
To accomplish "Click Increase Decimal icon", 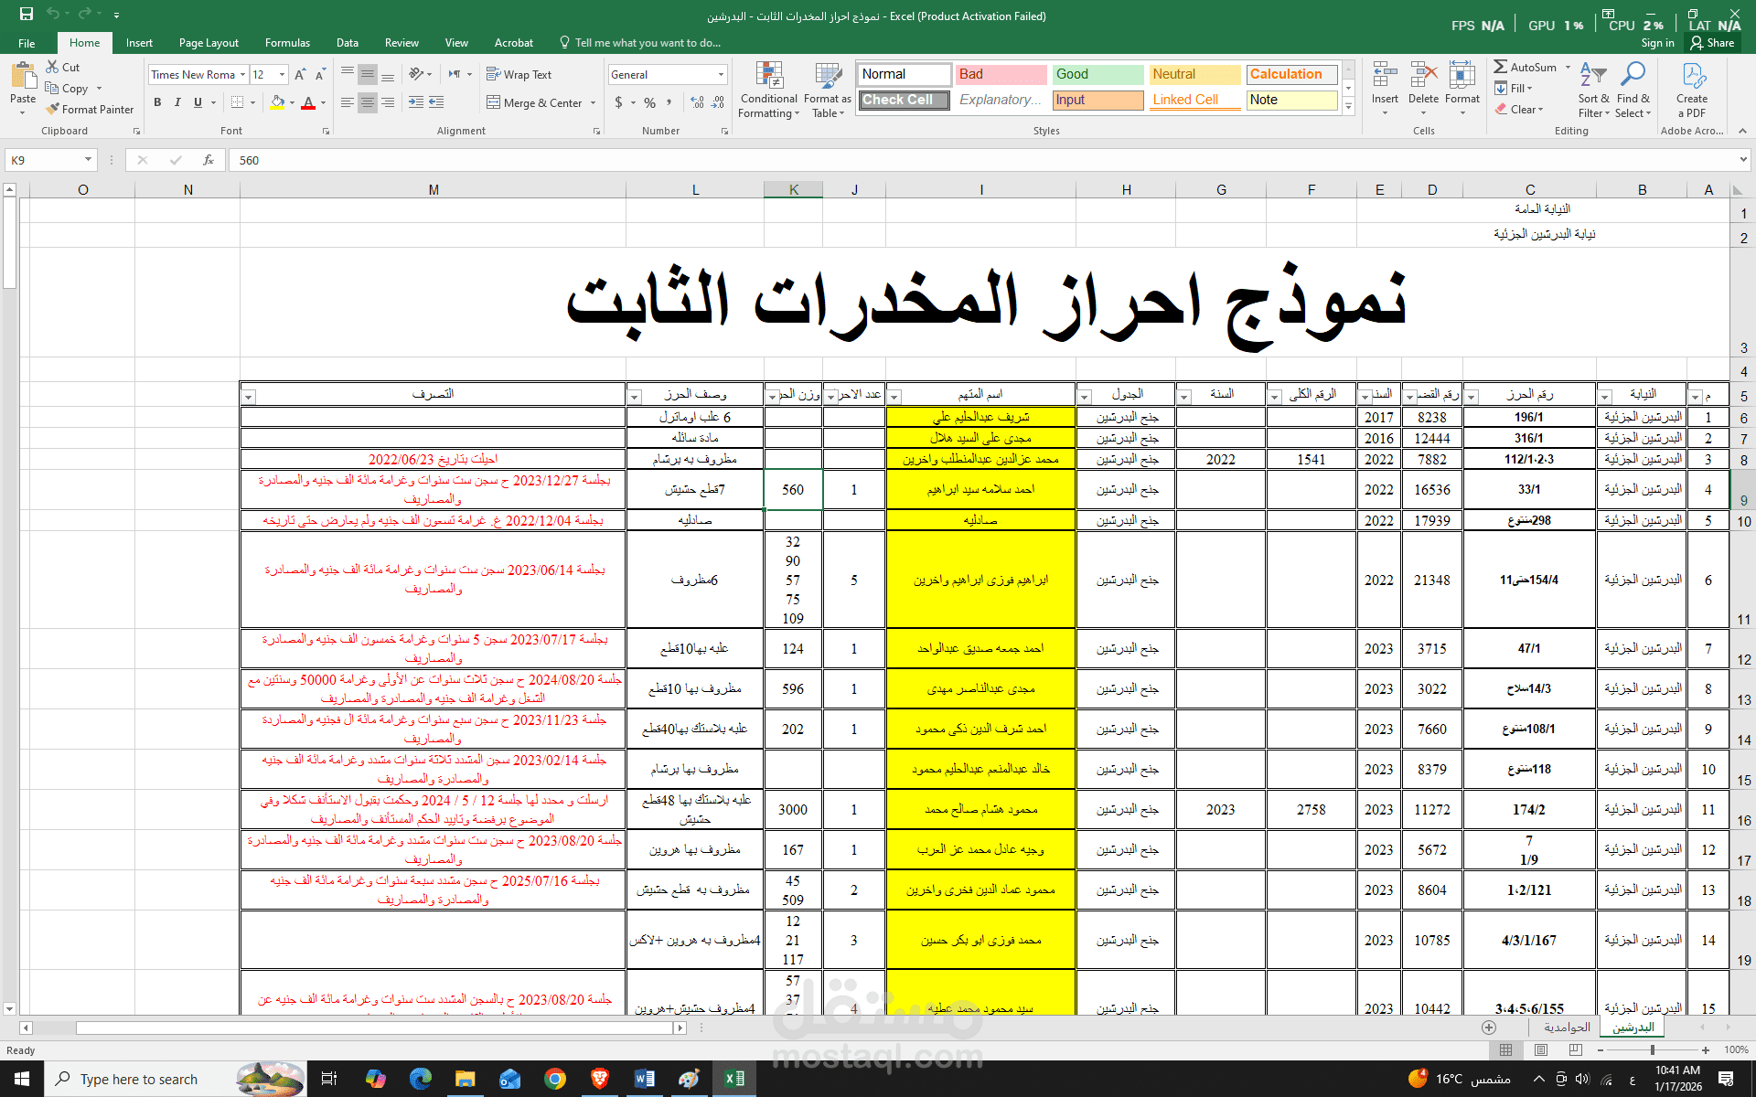I will [x=697, y=102].
